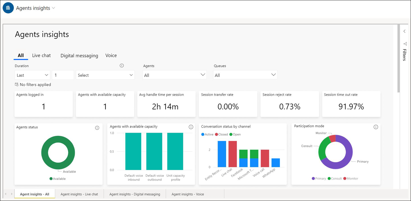
Task: Open the Agents filter dropdown
Action: pos(174,75)
